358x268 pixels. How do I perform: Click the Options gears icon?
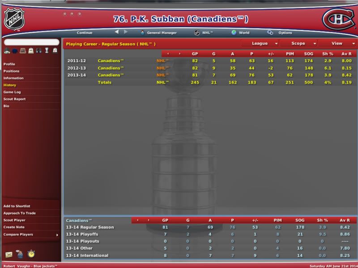(270, 32)
